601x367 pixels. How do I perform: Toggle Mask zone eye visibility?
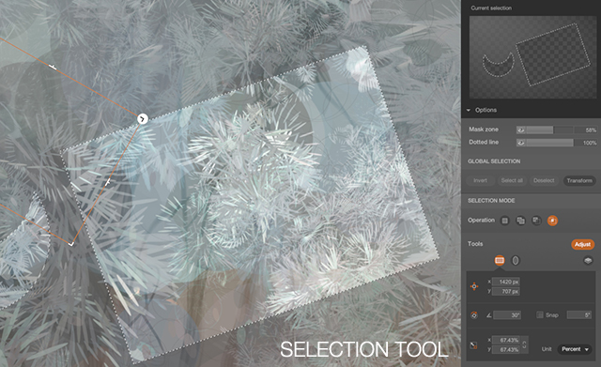click(x=520, y=130)
